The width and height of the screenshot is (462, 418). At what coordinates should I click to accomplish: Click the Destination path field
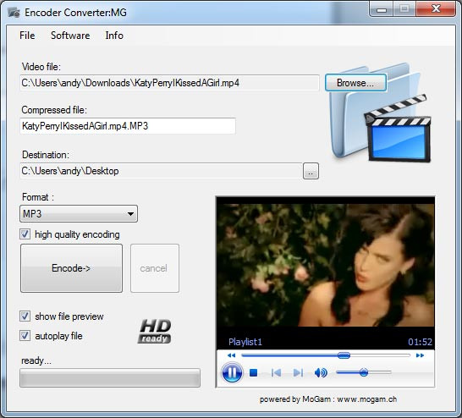[161, 171]
